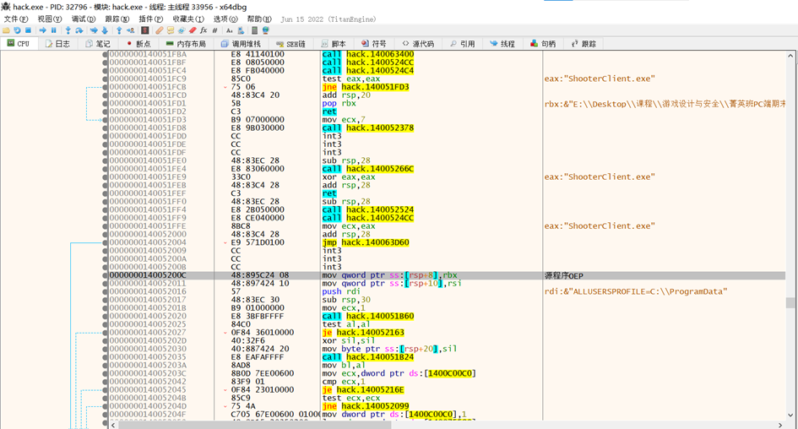Open the 文件(F) menu
This screenshot has width=798, height=429.
tap(16, 19)
